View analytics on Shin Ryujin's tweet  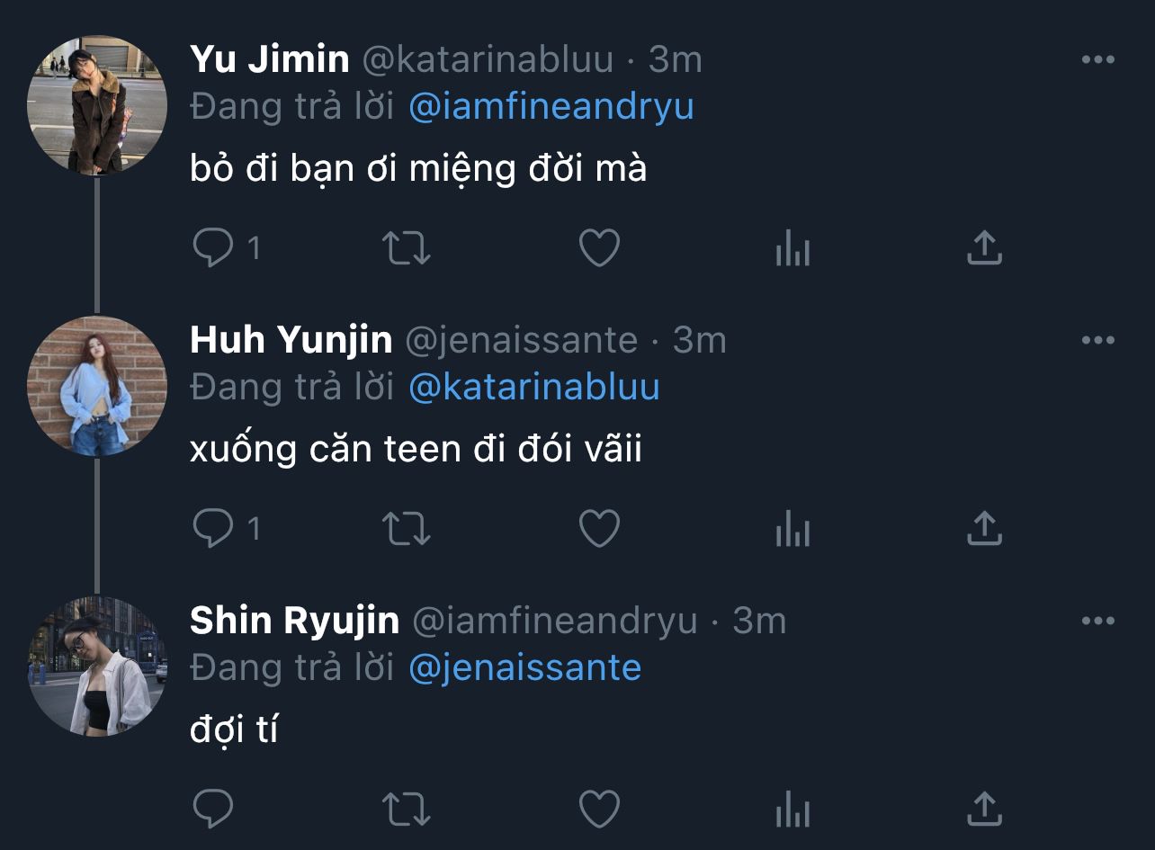click(x=792, y=809)
